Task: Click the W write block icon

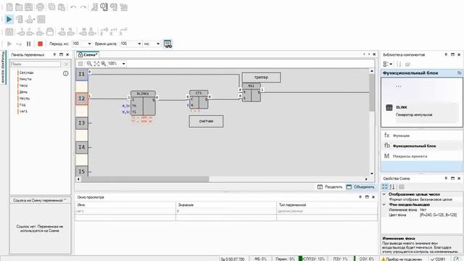Action: click(83, 31)
